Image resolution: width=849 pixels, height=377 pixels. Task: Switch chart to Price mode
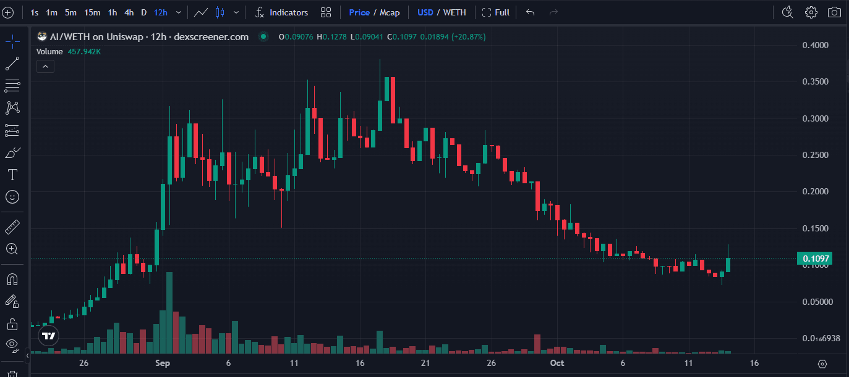tap(359, 12)
